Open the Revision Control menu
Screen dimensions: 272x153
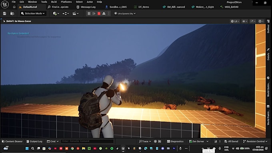coord(255,141)
